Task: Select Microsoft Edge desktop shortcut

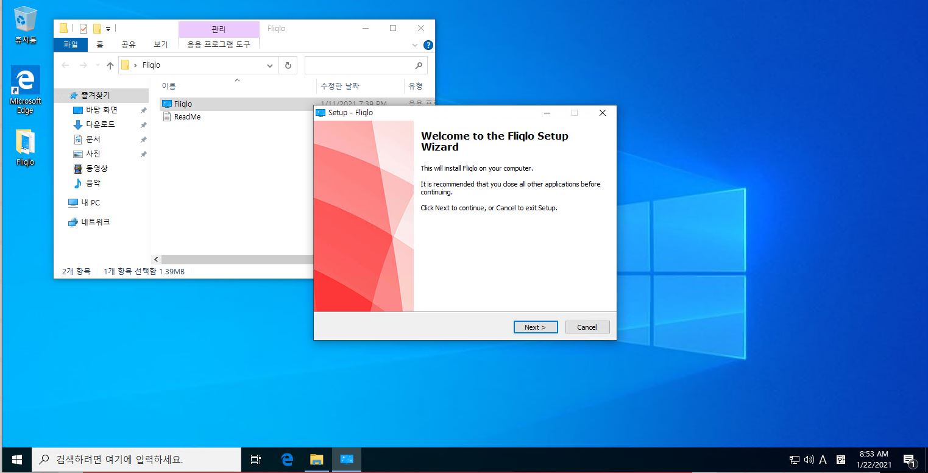Action: tap(25, 90)
